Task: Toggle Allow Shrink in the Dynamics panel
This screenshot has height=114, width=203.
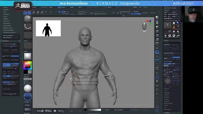Action: (x=6, y=60)
